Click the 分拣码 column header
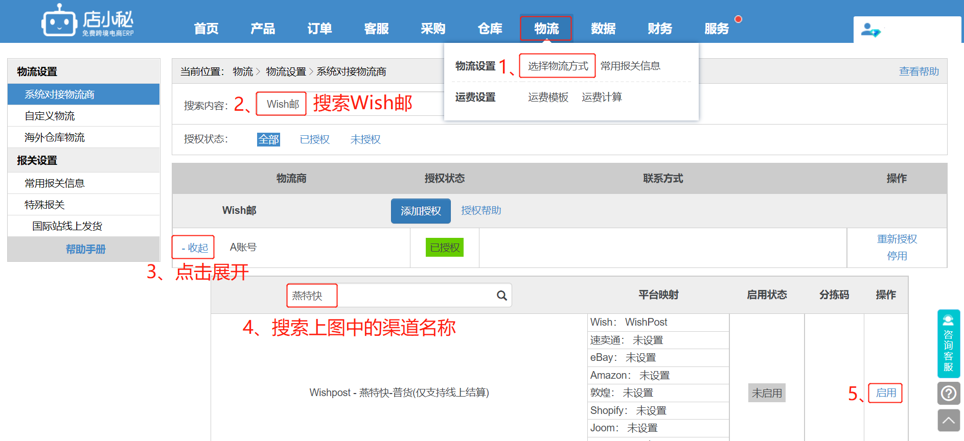964x441 pixels. pyautogui.click(x=834, y=295)
